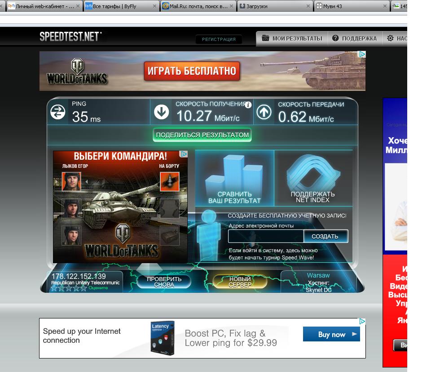
Task: Select the Лыков Егор commander portrait
Action: click(71, 181)
